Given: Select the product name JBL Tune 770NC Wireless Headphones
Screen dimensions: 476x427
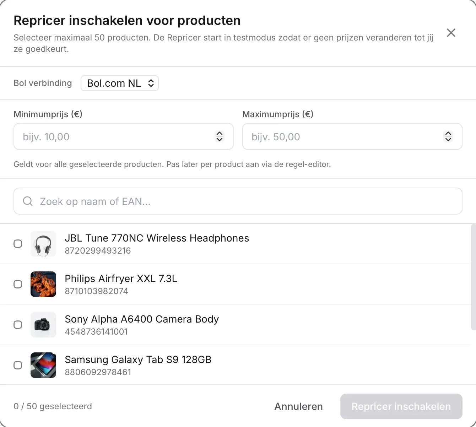Looking at the screenshot, I should coord(157,238).
